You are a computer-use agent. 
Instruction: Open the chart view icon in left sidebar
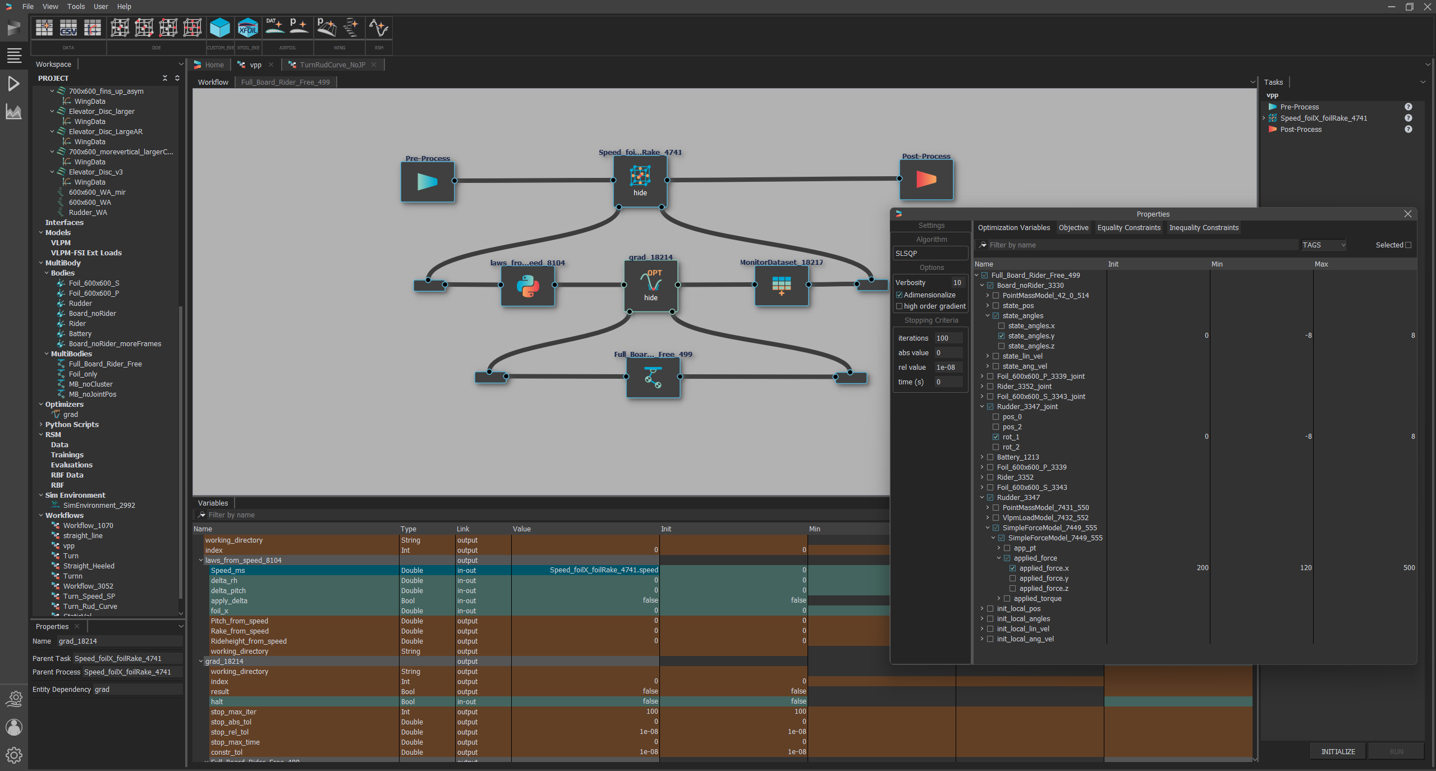coord(14,112)
